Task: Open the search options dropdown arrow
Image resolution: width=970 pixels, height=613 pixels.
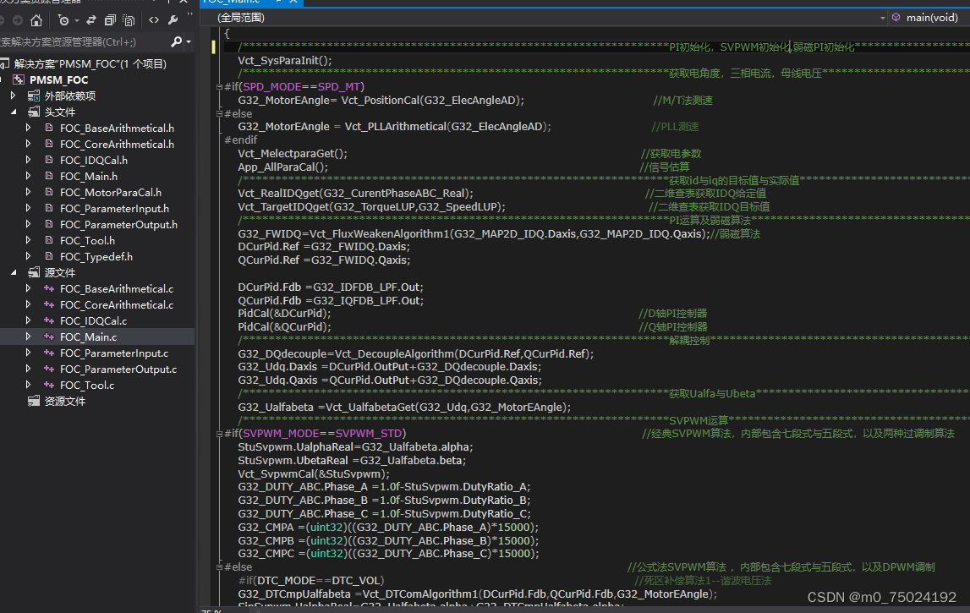Action: 189,41
